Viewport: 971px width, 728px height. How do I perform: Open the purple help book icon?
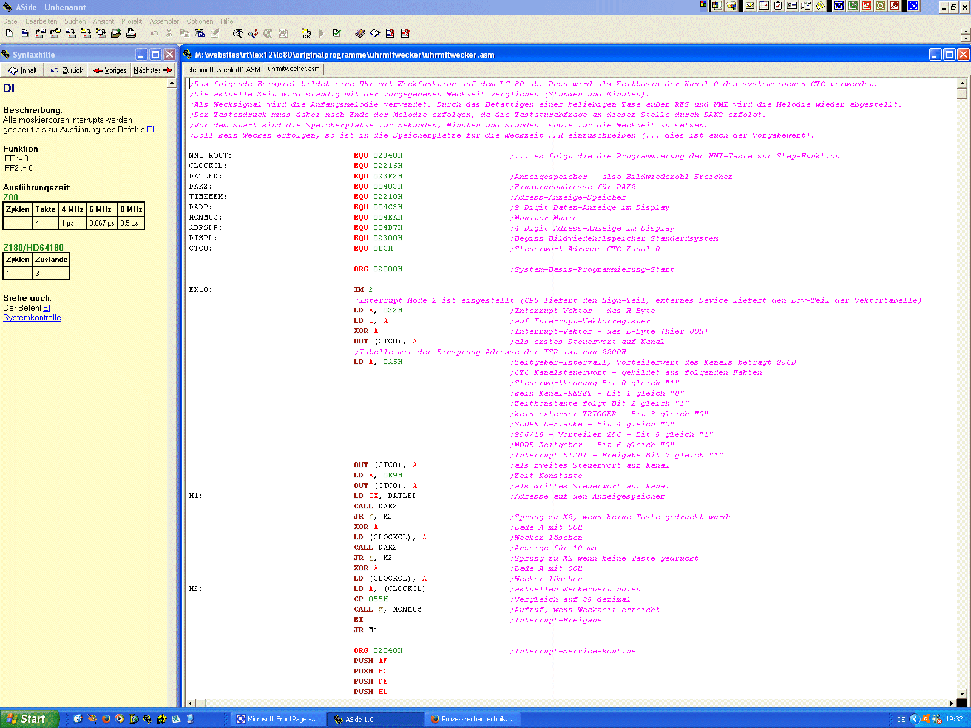point(360,33)
